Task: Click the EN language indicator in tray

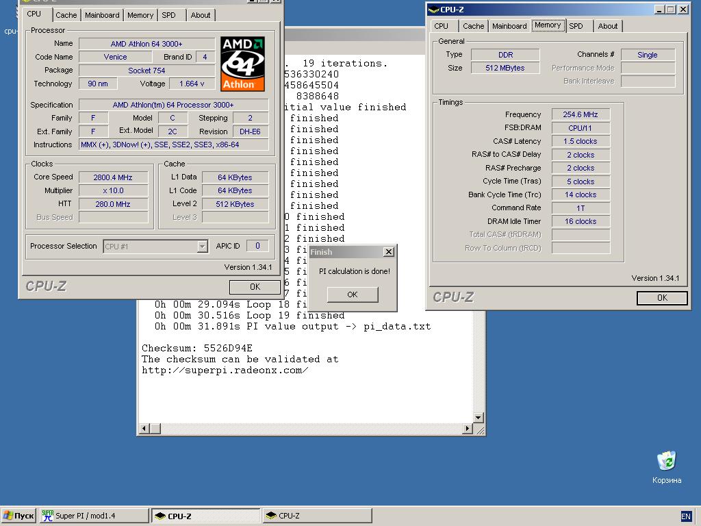Action: (x=686, y=516)
